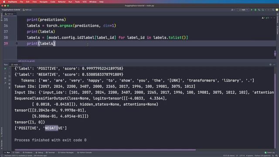The width and height of the screenshot is (279, 157).
Task: Click the lock icon in the line 39 gutter
Action: (x=17, y=44)
